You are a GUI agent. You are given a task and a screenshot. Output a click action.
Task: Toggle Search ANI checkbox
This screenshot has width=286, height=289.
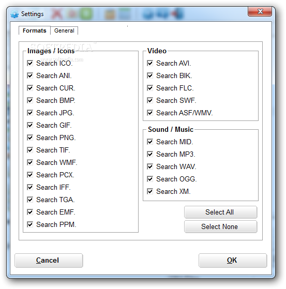30,76
